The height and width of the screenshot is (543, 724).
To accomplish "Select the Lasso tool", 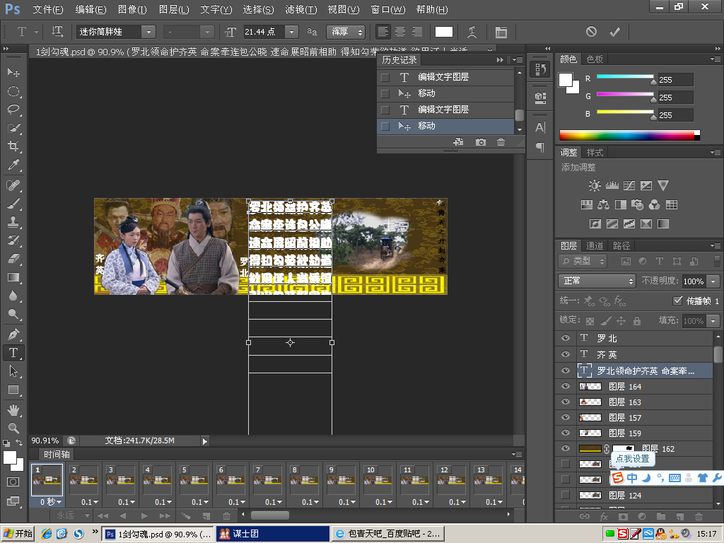I will 13,110.
